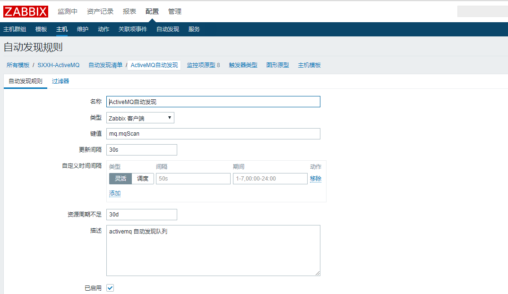Click the 自动发现清单 breadcrumb link
The height and width of the screenshot is (294, 508).
tap(106, 65)
